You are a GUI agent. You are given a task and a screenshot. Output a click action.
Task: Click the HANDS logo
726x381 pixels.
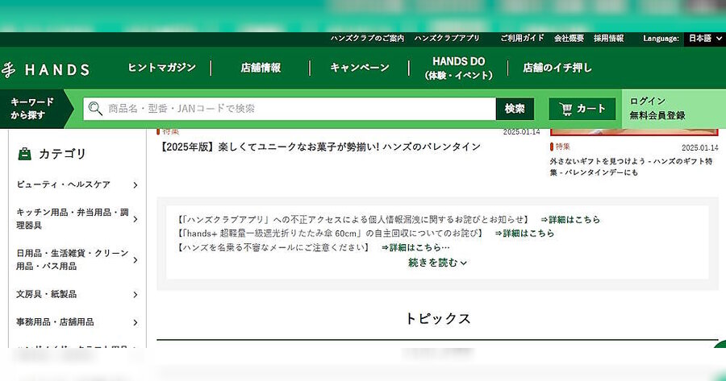[45, 70]
